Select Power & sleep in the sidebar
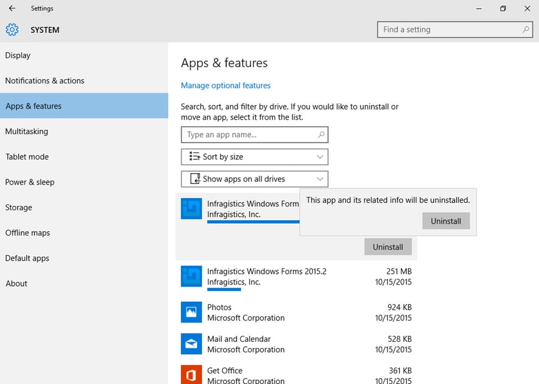This screenshot has height=384, width=539. point(30,182)
